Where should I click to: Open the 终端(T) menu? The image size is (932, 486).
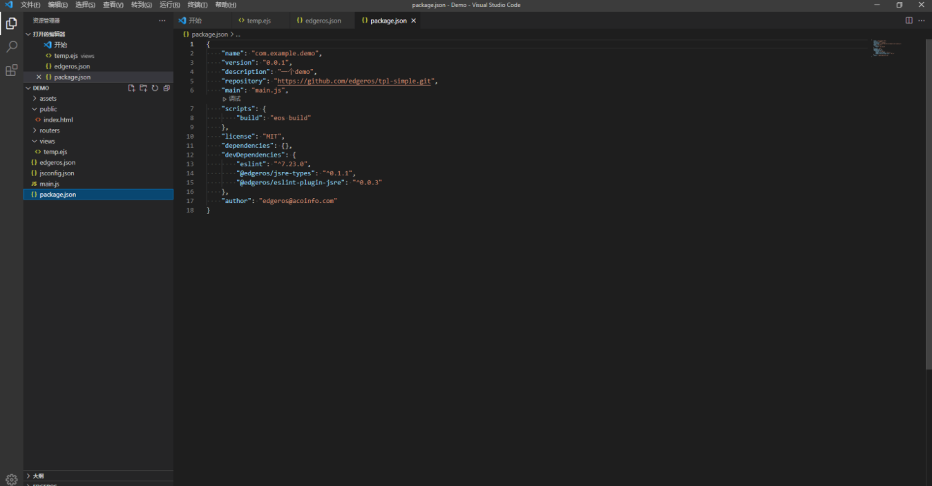coord(198,5)
